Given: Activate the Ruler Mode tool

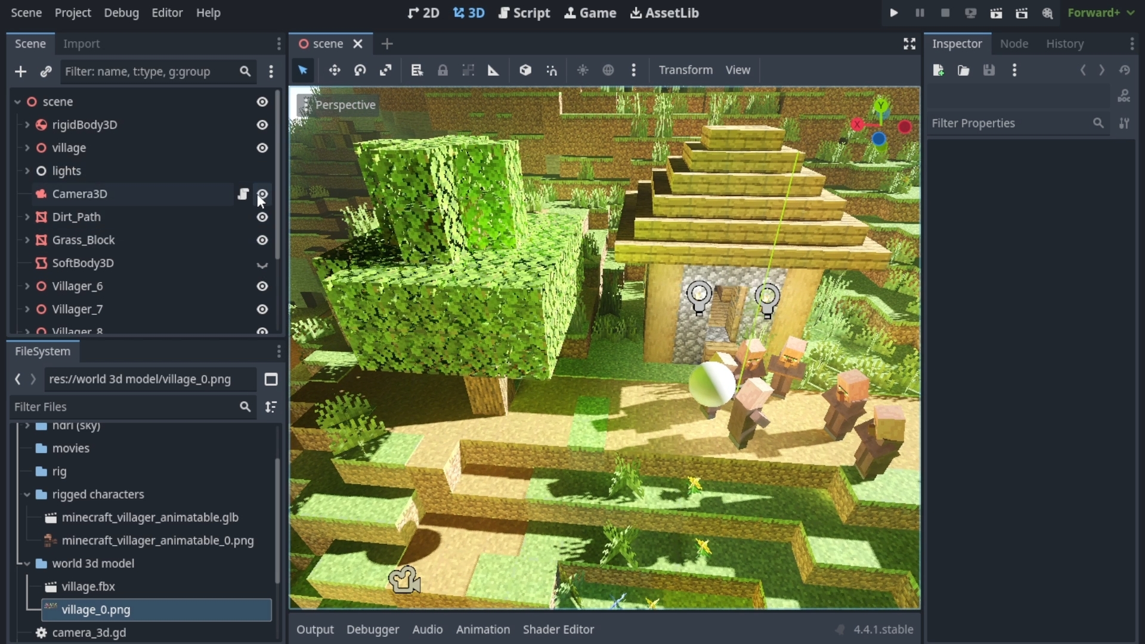Looking at the screenshot, I should [x=494, y=70].
